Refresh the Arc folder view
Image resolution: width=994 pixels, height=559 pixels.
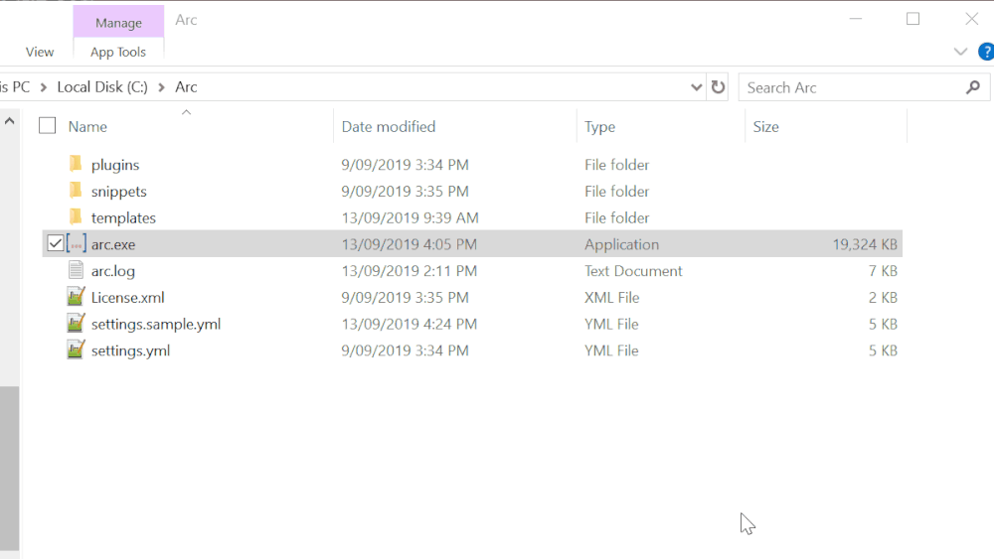[718, 87]
